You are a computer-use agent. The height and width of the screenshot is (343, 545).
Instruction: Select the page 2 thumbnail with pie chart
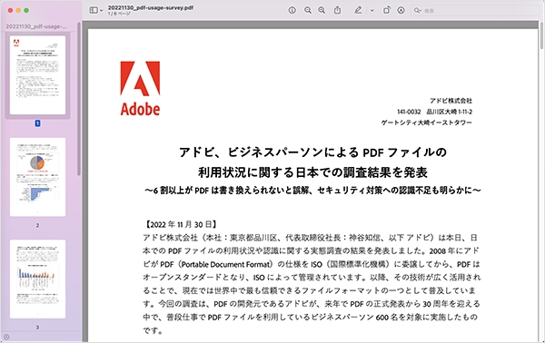click(37, 177)
